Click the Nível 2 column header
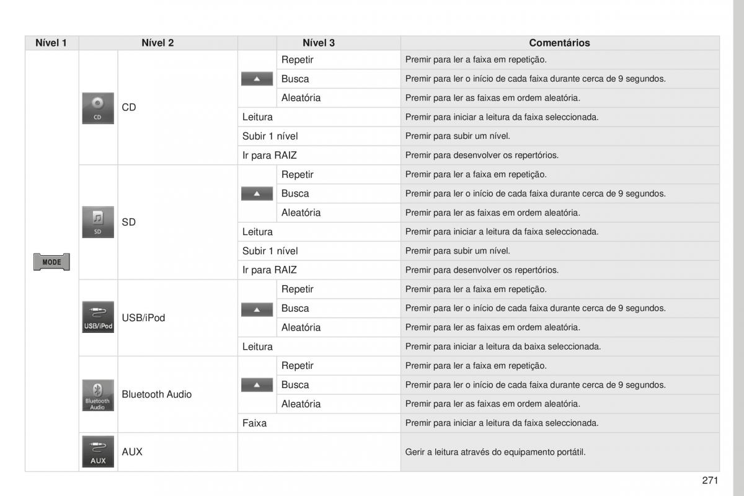Image resolution: width=744 pixels, height=496 pixels. click(157, 43)
